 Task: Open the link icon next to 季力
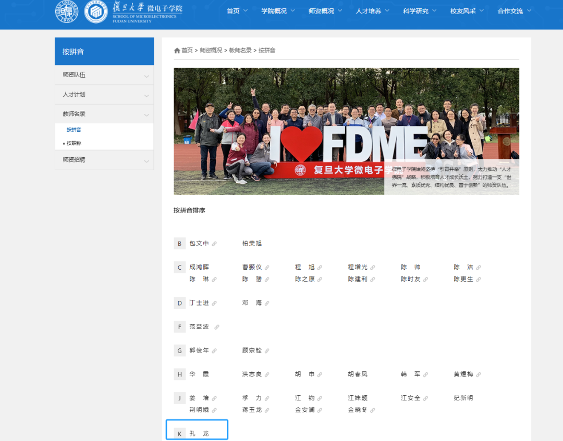[267, 398]
